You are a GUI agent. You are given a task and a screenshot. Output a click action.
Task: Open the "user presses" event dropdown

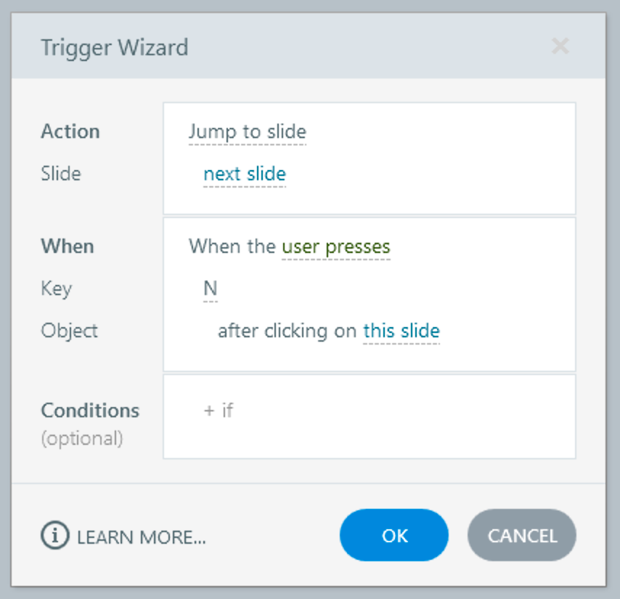335,247
